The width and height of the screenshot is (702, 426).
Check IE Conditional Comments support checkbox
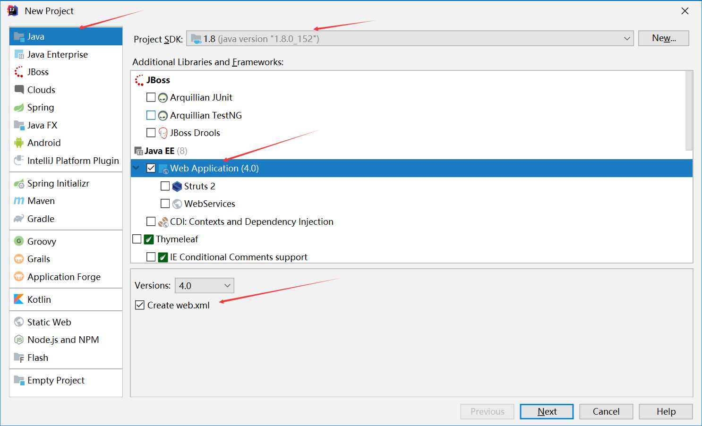pos(151,257)
